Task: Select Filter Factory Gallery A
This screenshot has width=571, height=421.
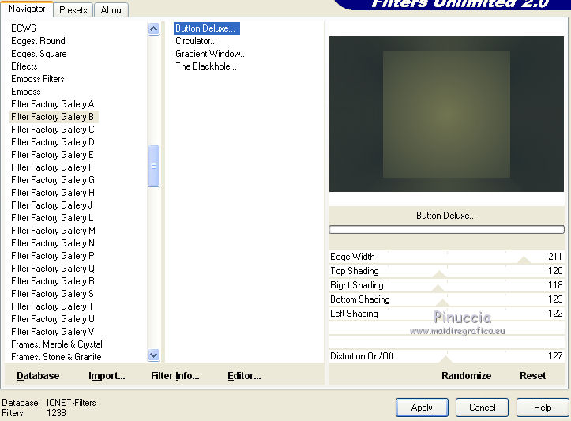Action: [x=53, y=104]
